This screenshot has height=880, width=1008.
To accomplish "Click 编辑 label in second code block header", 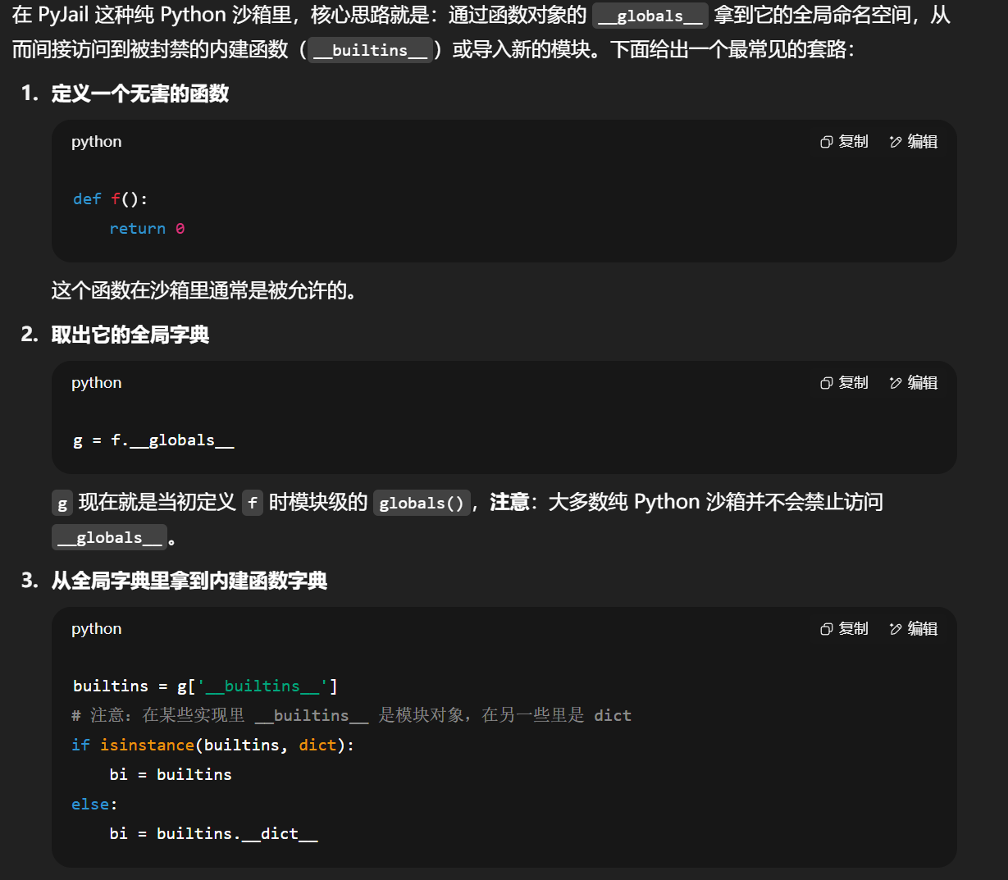I will pos(923,383).
